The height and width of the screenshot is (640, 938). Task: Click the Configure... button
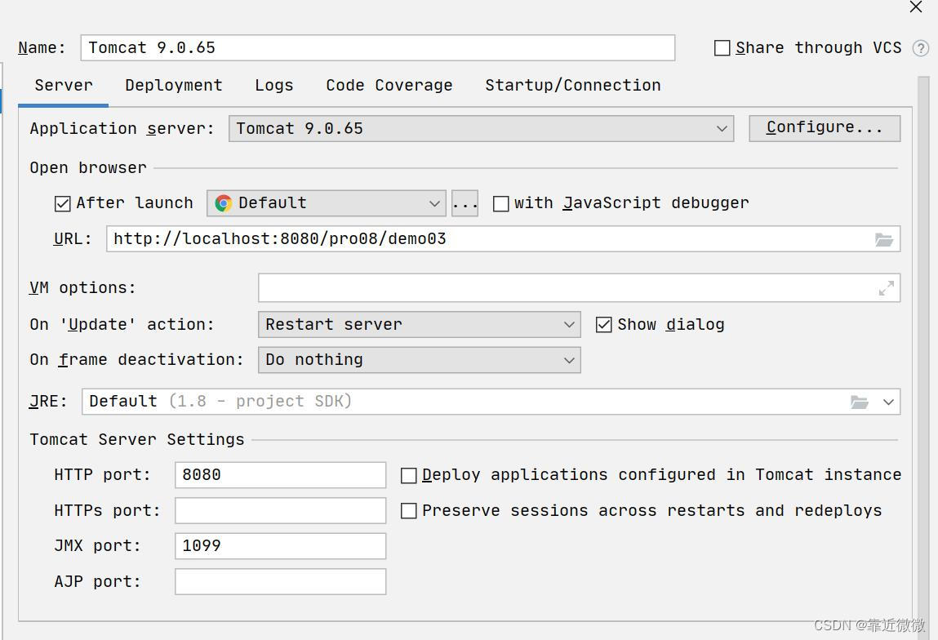(825, 128)
